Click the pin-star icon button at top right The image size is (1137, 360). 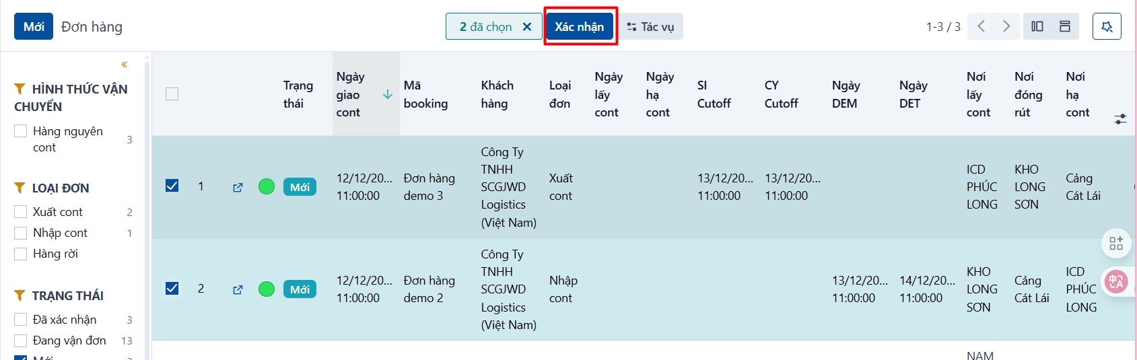point(1107,26)
